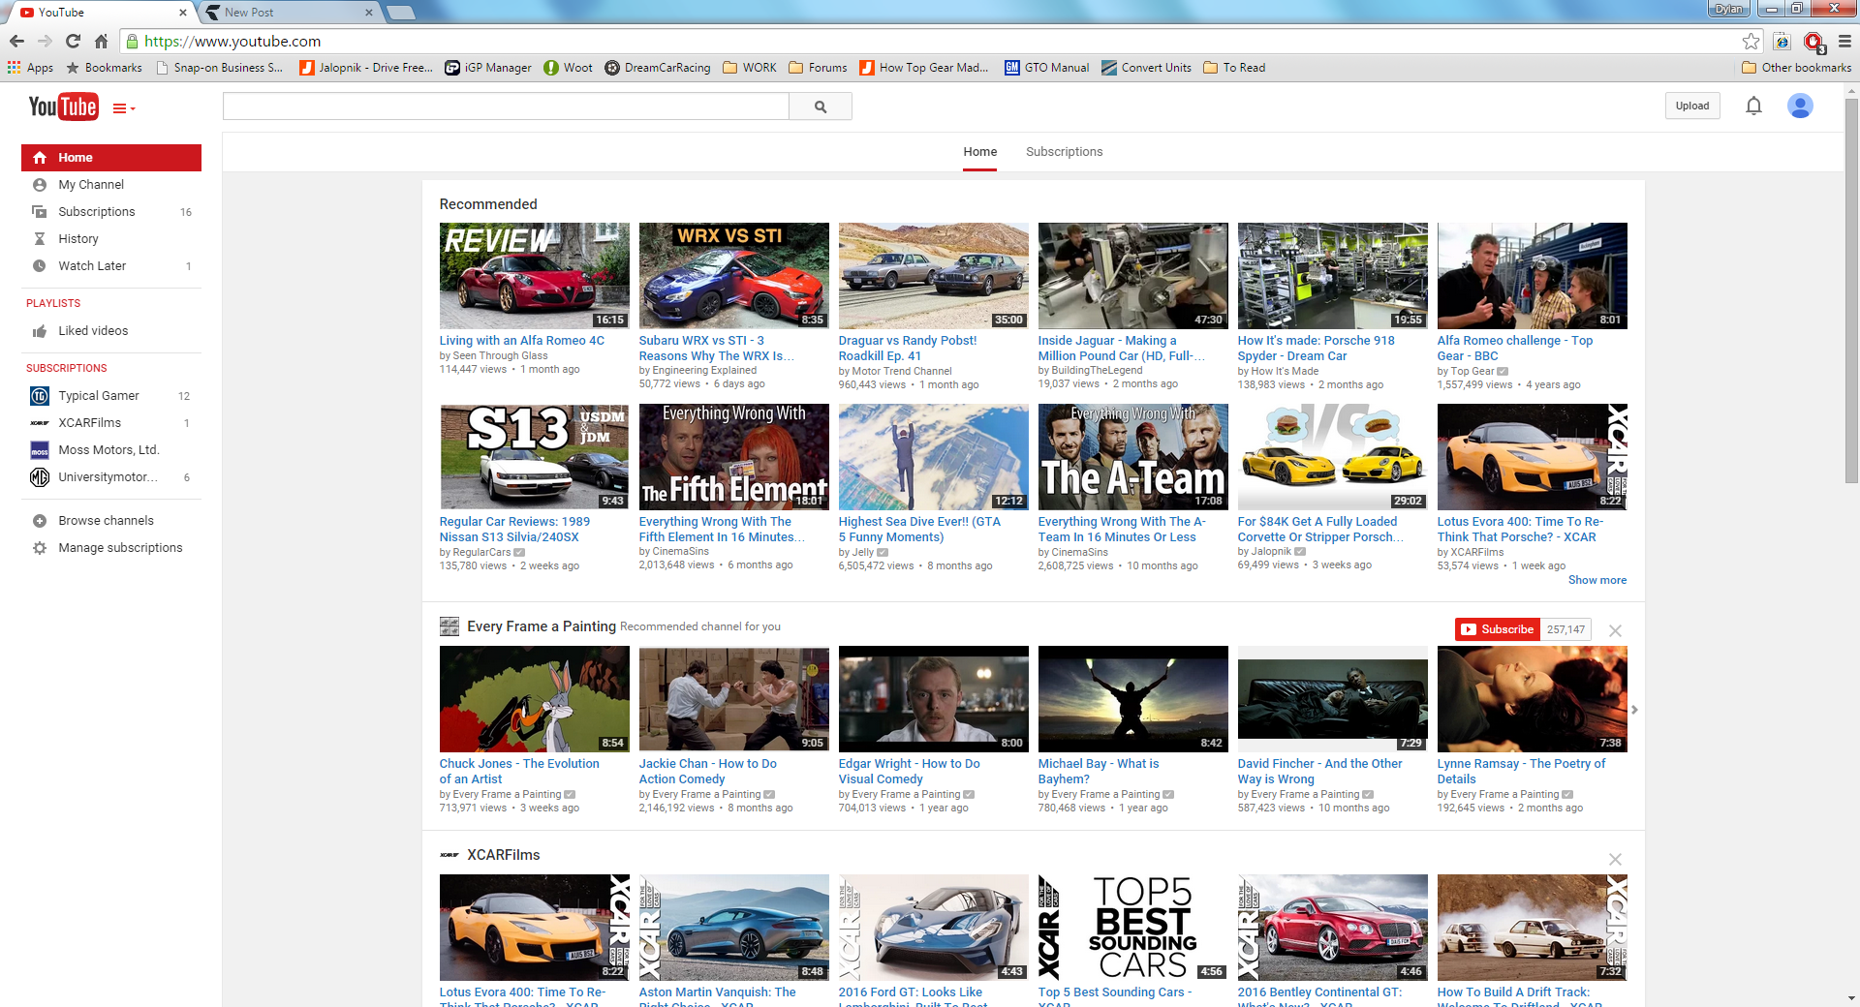1860x1007 pixels.
Task: Open the Lotus Evora 400 recommended thumbnail
Action: (x=1532, y=457)
